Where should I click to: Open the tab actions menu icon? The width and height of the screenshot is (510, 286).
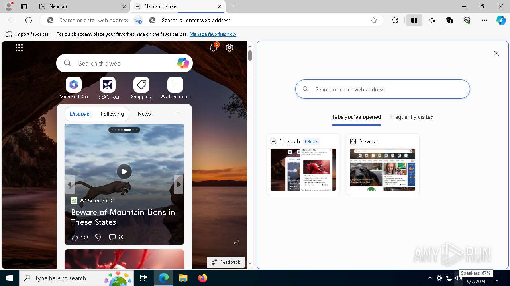[24, 6]
